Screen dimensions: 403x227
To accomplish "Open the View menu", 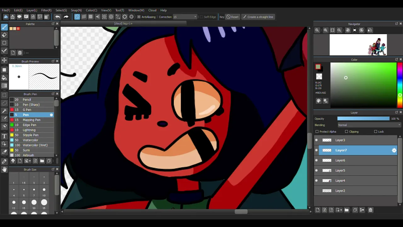I will coord(106,10).
